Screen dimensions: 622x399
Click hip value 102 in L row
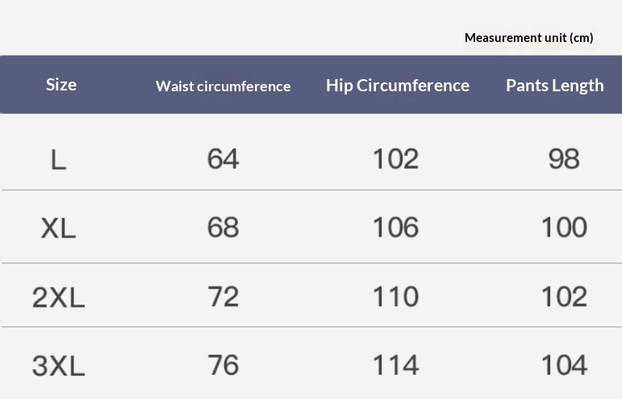395,159
